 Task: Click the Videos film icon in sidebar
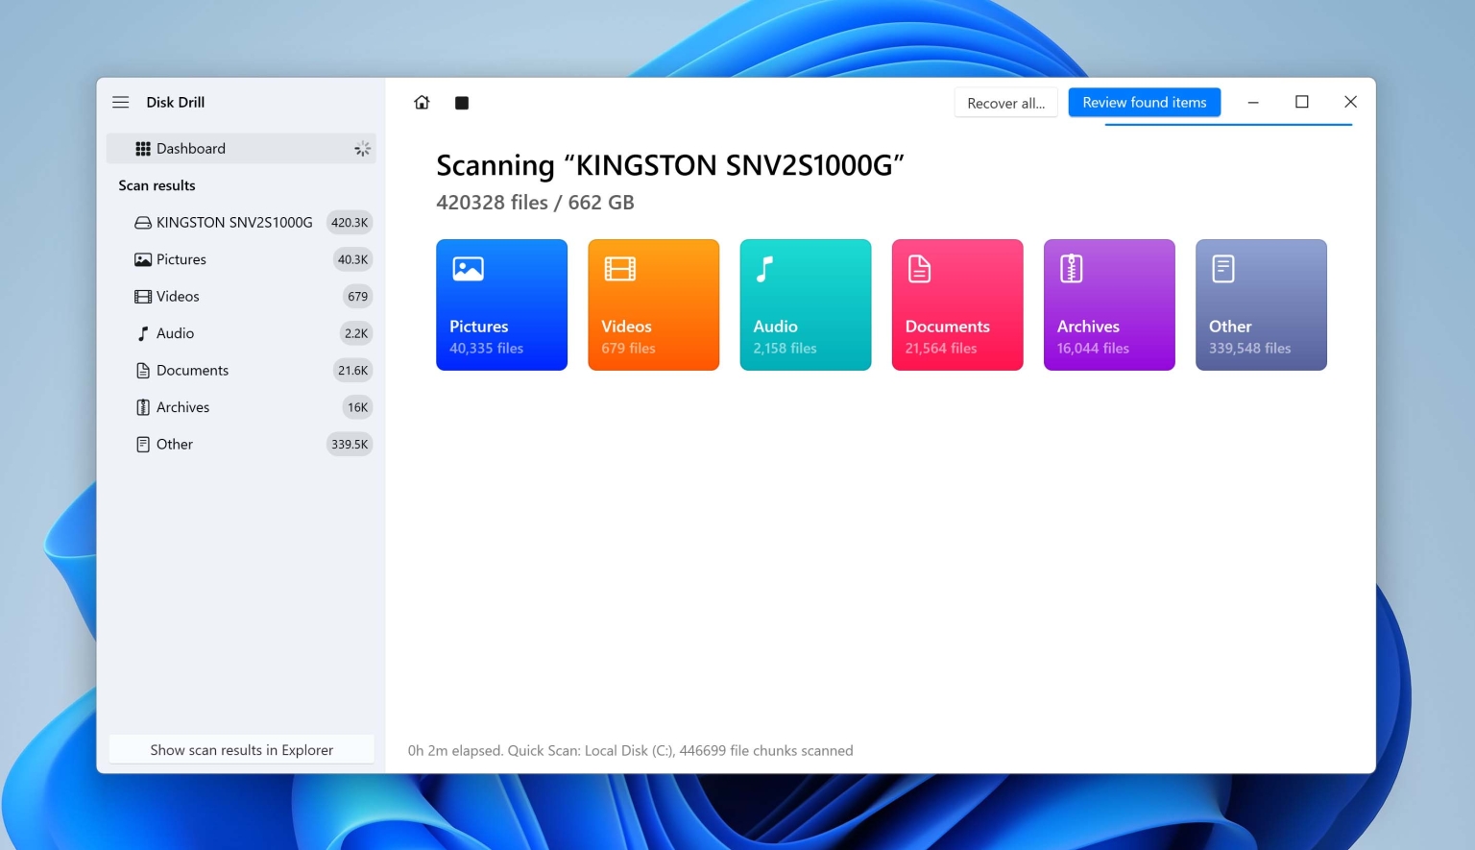[143, 297]
